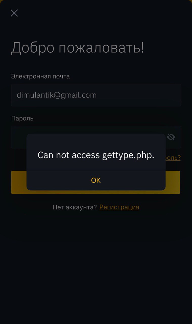Select the dimulantik@gmail.com email text
This screenshot has width=192, height=324.
pyautogui.click(x=57, y=95)
